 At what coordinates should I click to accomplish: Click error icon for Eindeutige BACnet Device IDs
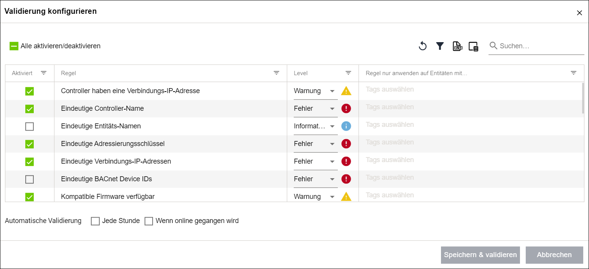click(346, 179)
